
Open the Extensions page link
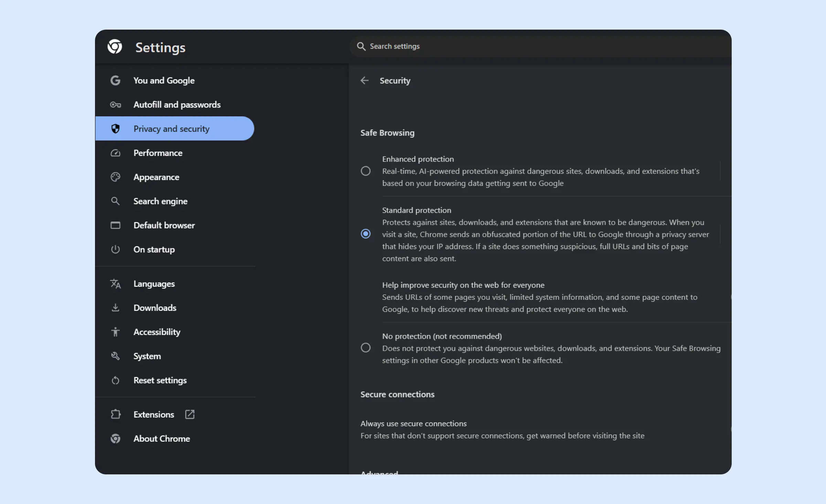pos(175,414)
